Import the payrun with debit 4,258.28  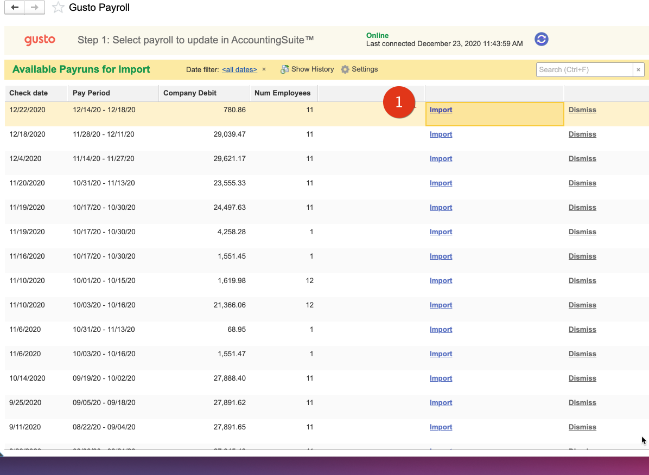point(441,232)
